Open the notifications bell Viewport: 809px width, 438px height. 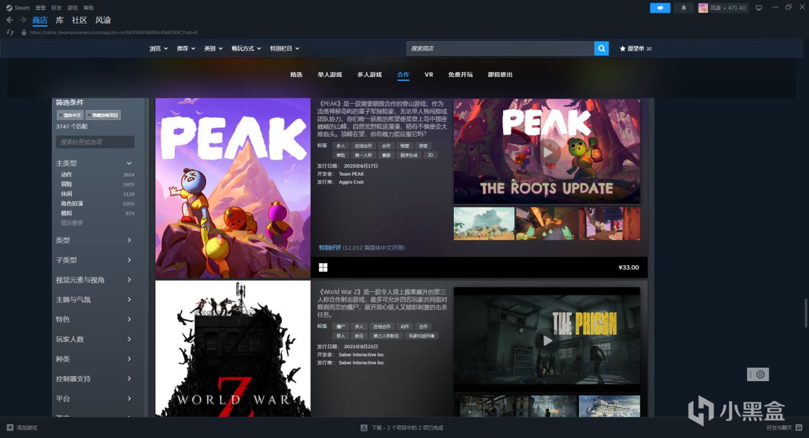683,8
